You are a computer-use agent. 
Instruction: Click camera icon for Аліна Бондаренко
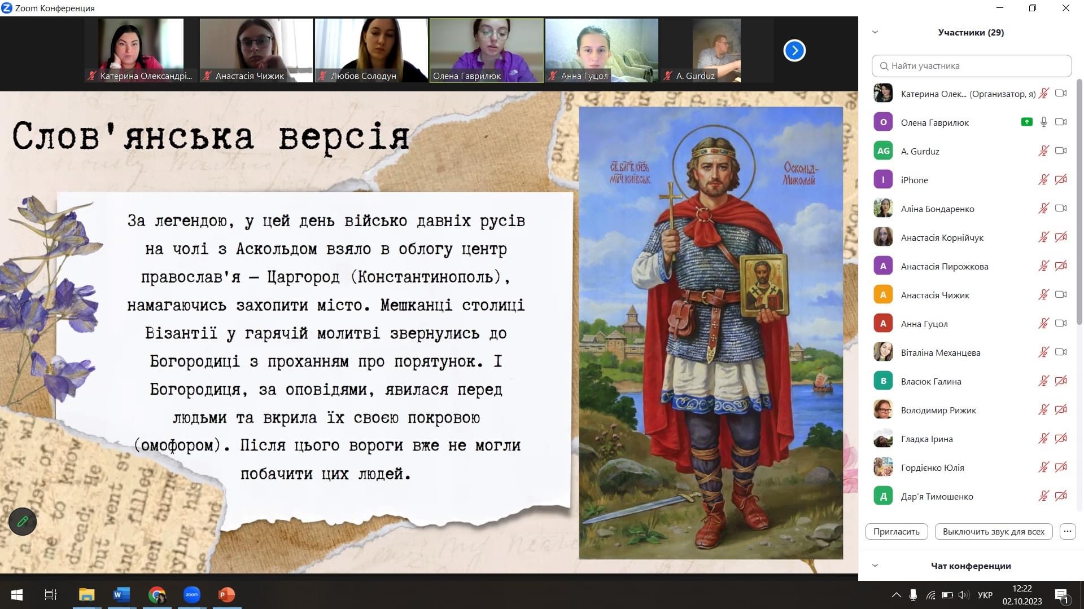tap(1061, 208)
